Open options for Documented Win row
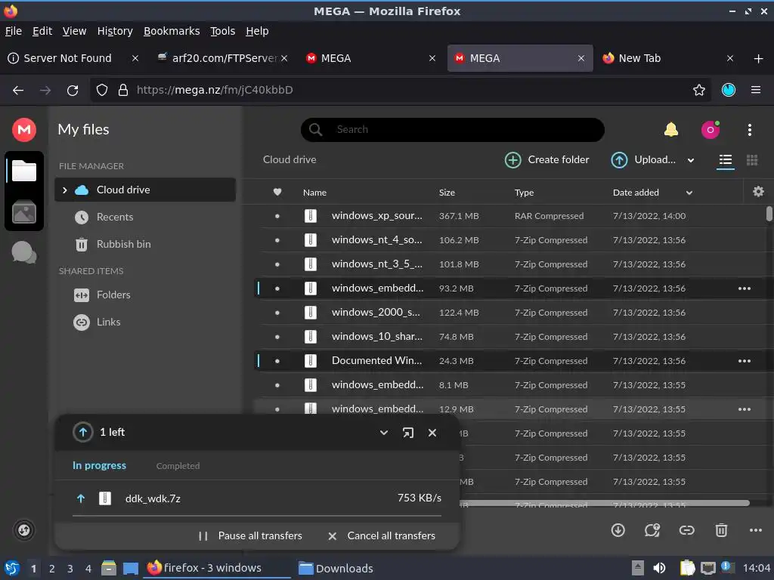Screen dimensions: 774x580 [x=745, y=361]
